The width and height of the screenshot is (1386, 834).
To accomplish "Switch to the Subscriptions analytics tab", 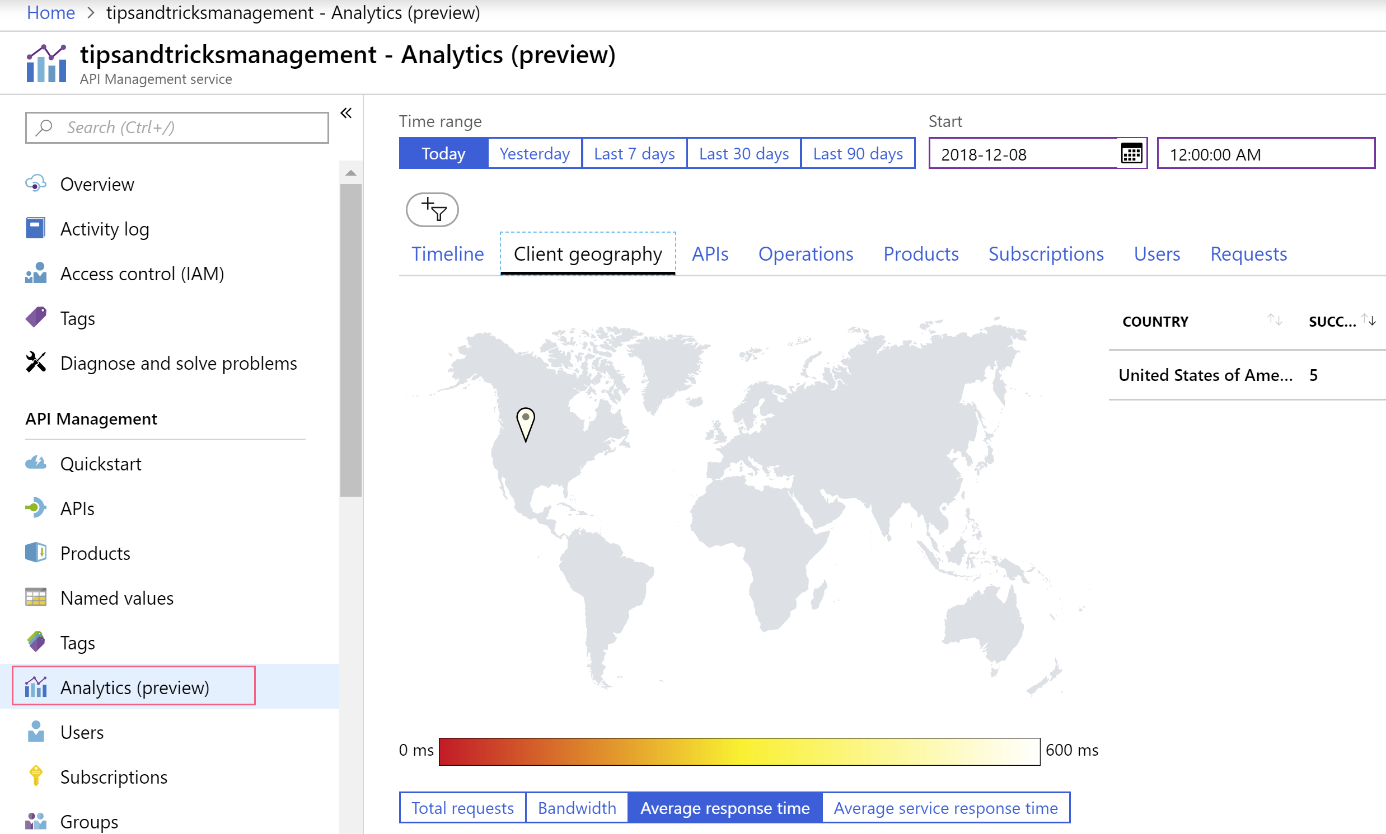I will coord(1046,254).
